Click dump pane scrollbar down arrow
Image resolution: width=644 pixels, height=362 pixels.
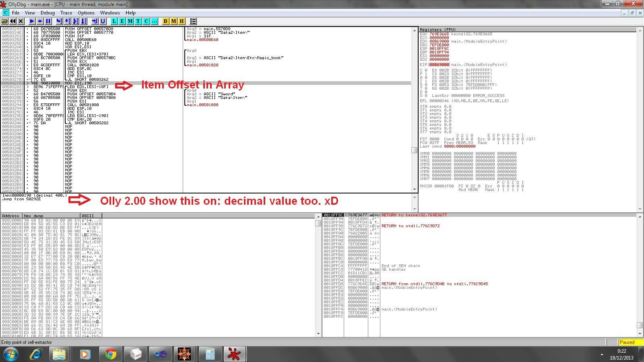(319, 333)
